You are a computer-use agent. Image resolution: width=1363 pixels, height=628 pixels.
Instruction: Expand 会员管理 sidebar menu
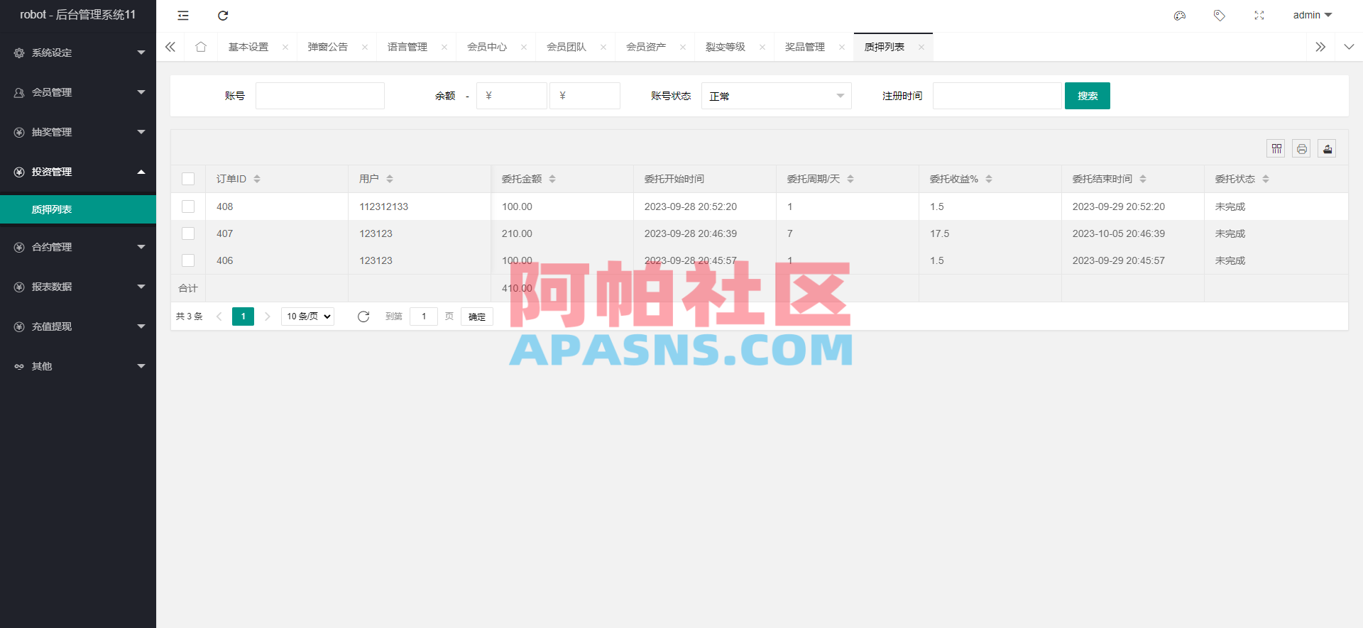pos(78,92)
